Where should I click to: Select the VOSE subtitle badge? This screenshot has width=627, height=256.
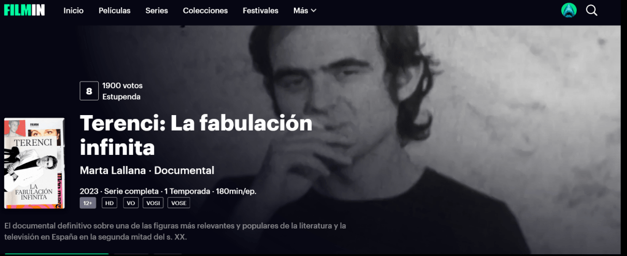179,203
